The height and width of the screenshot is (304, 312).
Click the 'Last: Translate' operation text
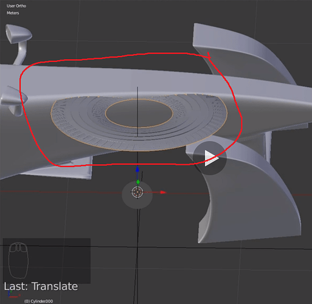[41, 286]
